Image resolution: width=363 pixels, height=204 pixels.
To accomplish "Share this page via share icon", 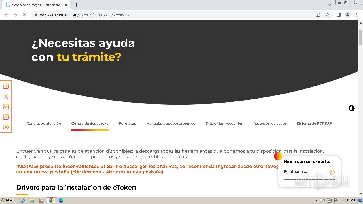I will pos(318,15).
